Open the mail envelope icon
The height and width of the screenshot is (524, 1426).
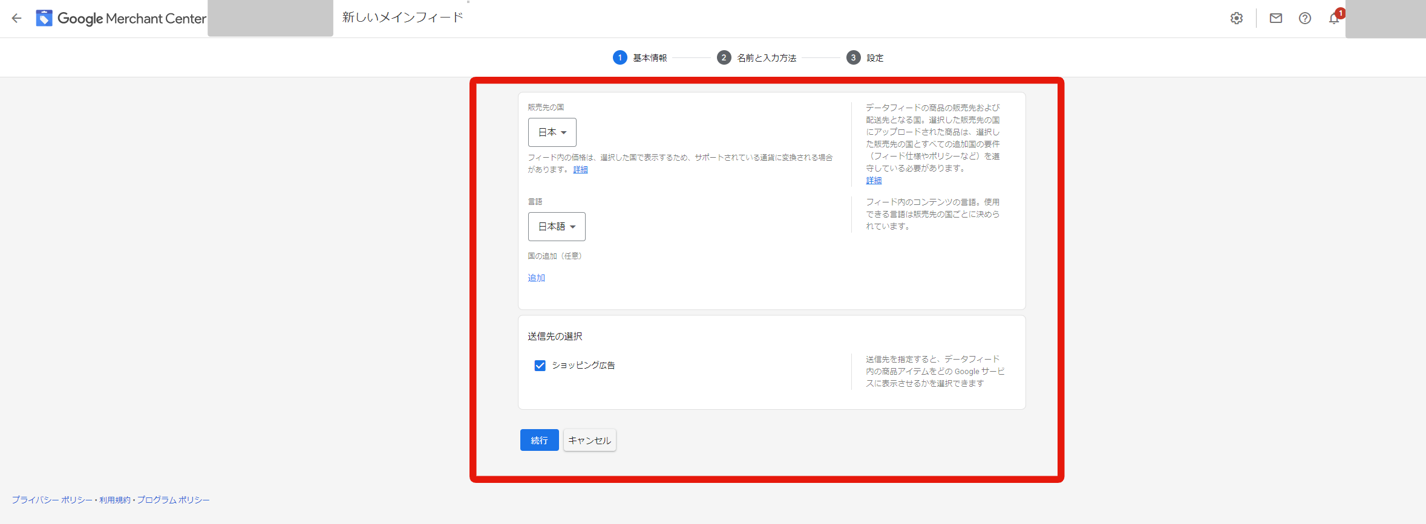pos(1276,18)
